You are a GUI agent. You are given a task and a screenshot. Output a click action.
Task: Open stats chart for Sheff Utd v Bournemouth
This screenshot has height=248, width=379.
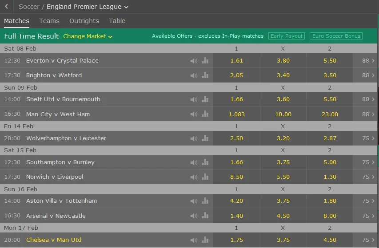tap(205, 99)
